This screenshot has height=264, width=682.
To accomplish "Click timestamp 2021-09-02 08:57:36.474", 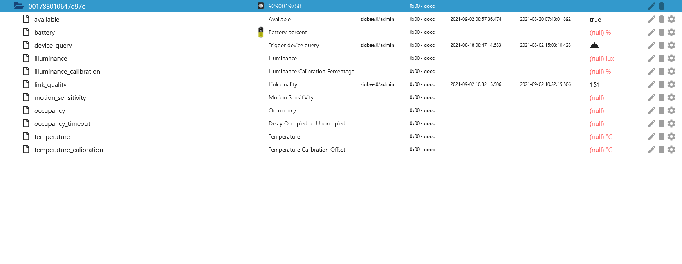I will tap(476, 19).
